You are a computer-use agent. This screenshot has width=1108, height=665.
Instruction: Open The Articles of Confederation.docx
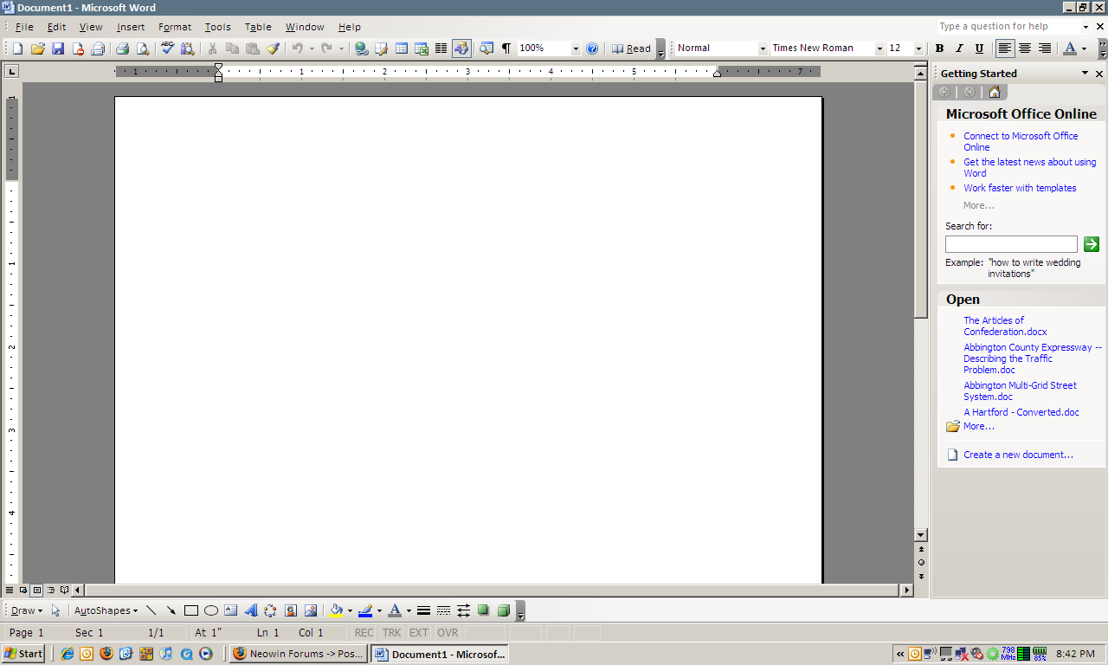click(994, 326)
